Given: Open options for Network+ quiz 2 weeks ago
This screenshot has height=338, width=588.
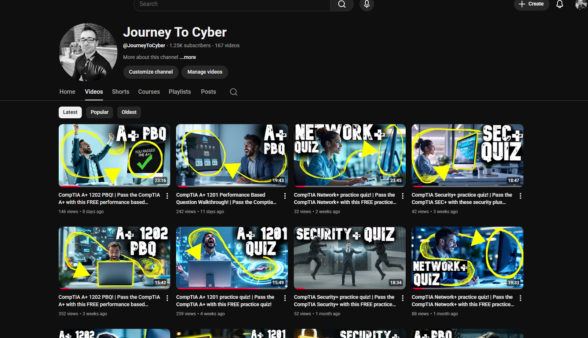Looking at the screenshot, I should coord(403,196).
